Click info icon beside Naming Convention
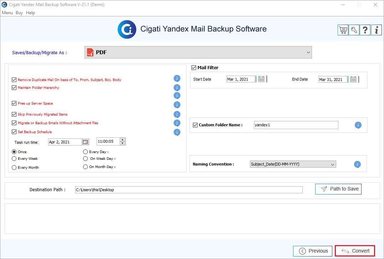384x259 pixels. click(x=357, y=164)
